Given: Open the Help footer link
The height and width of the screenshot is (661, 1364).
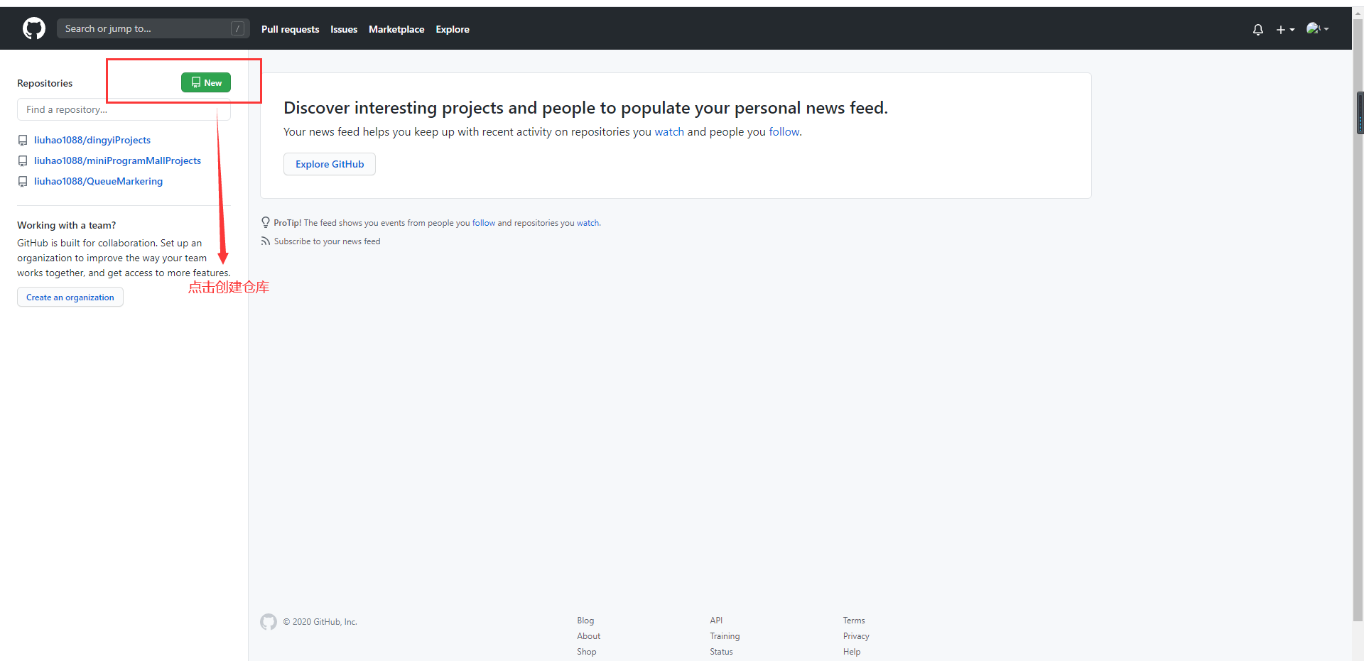Looking at the screenshot, I should [x=852, y=652].
